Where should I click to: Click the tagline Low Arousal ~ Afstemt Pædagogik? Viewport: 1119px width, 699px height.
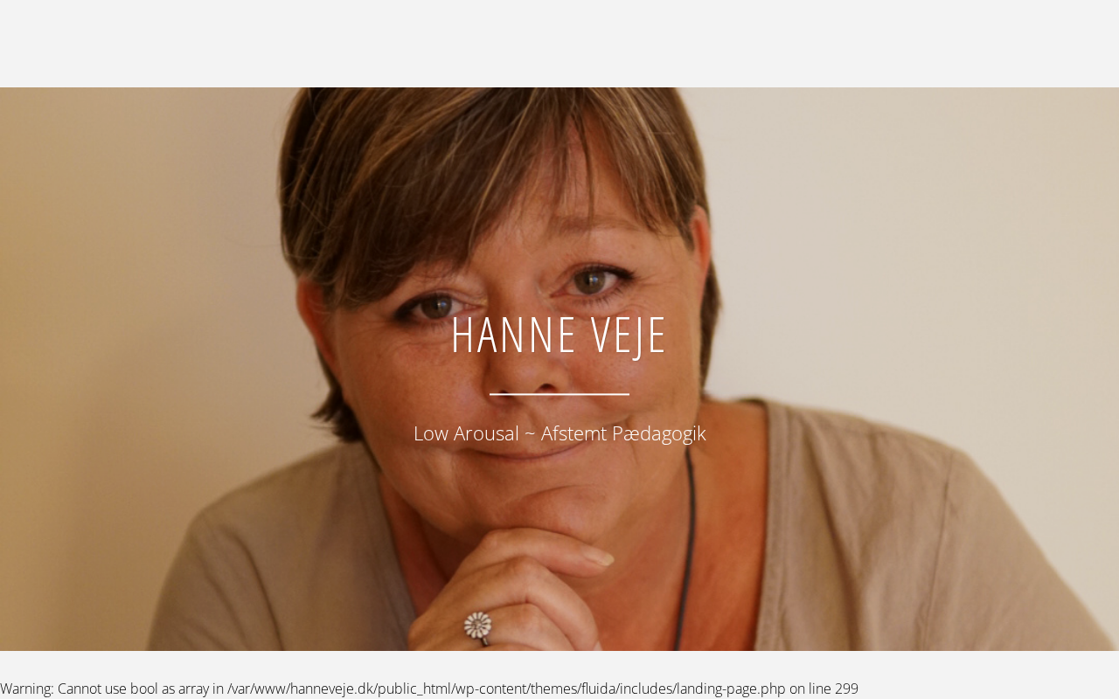559,433
